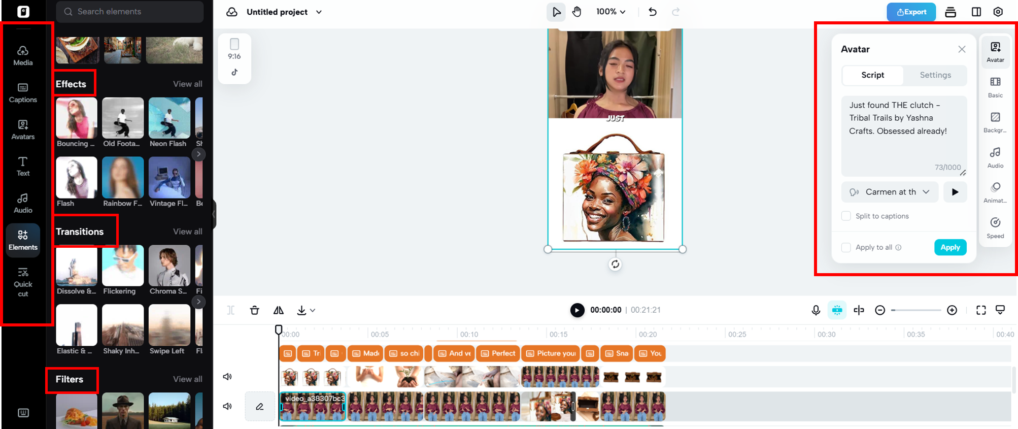This screenshot has width=1018, height=429.
Task: Undo the last action
Action: [653, 12]
